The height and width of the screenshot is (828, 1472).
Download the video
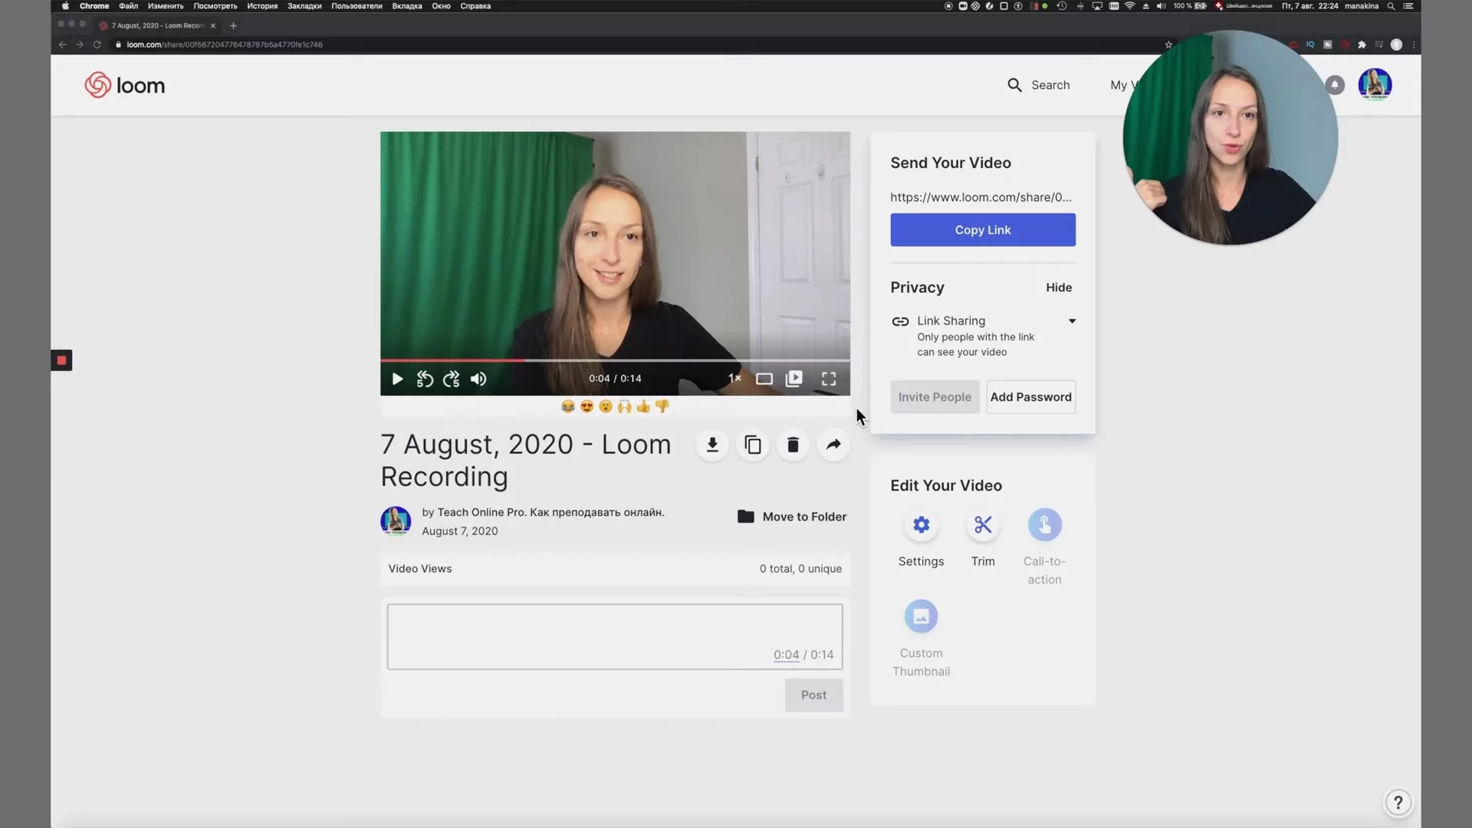[712, 445]
